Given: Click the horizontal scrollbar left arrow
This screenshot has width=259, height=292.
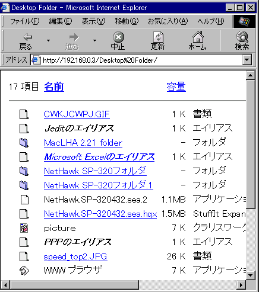Looking at the screenshot, I should point(5,285).
